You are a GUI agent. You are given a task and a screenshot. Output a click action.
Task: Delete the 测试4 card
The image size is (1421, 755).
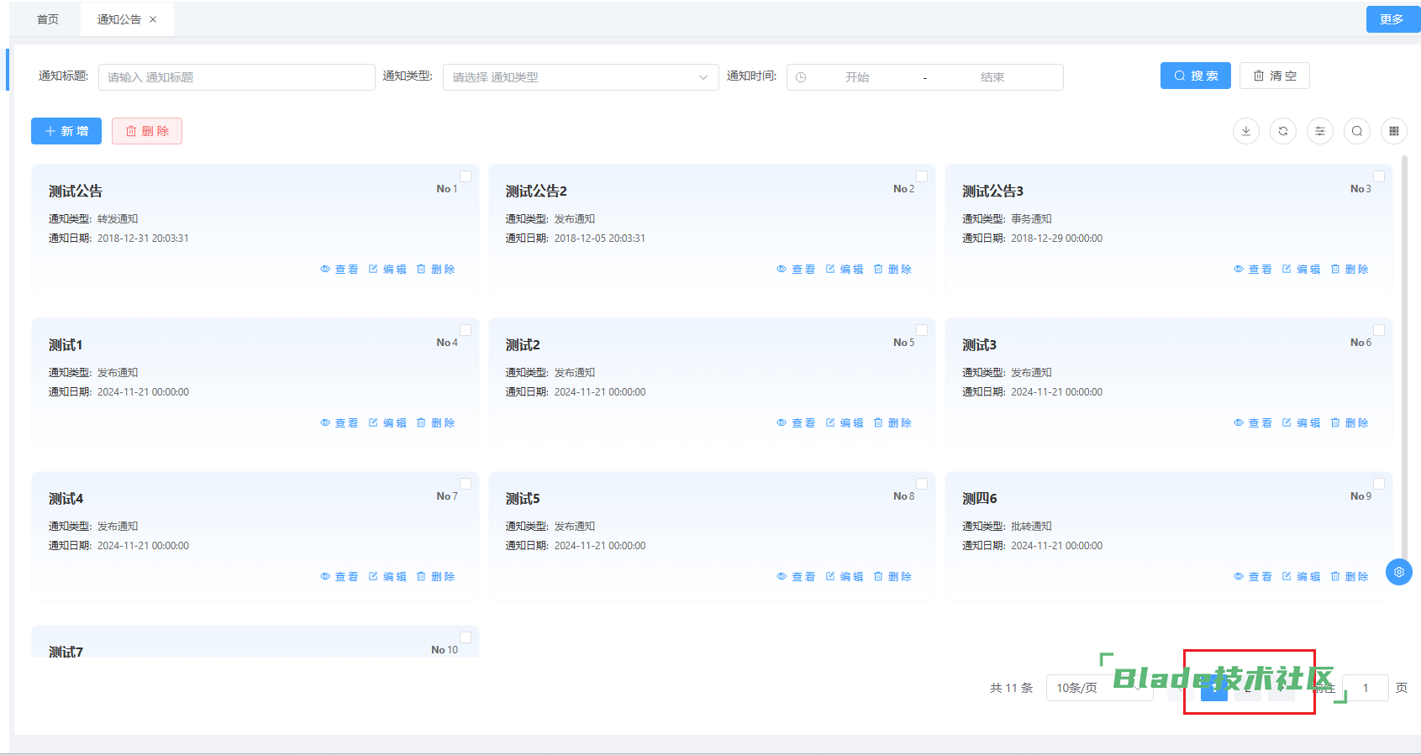(435, 577)
